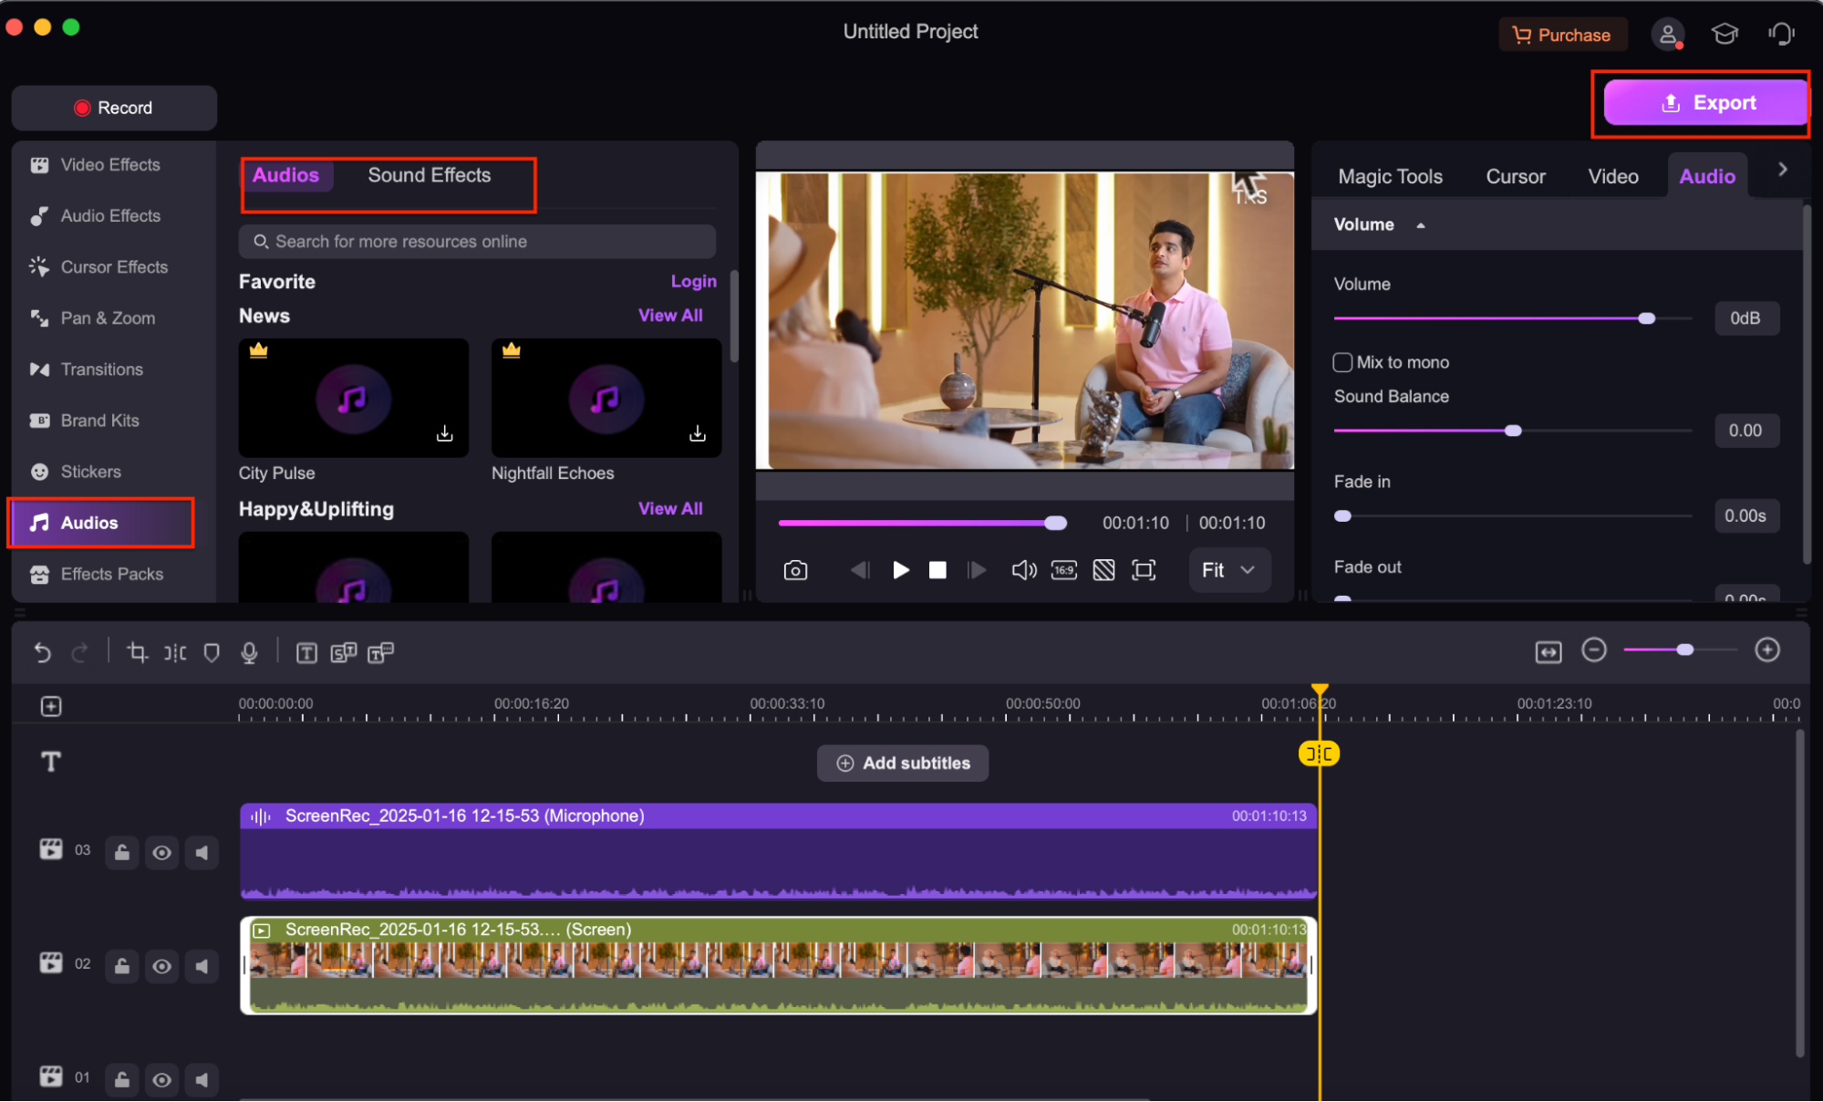Click the Split clip tool icon
Viewport: 1823px width, 1102px height.
pyautogui.click(x=175, y=652)
